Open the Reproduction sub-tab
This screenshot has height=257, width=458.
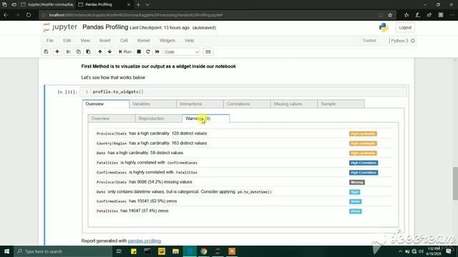click(159, 119)
